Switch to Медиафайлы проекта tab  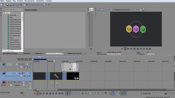pos(10,53)
